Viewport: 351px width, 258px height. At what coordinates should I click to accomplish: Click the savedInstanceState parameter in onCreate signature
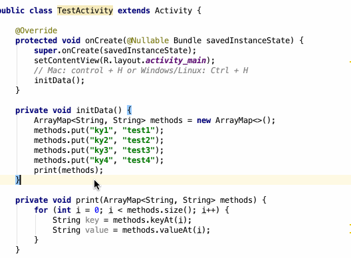coord(248,41)
